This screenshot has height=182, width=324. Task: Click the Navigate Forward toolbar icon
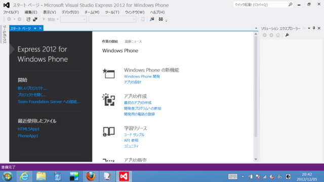pyautogui.click(x=19, y=19)
